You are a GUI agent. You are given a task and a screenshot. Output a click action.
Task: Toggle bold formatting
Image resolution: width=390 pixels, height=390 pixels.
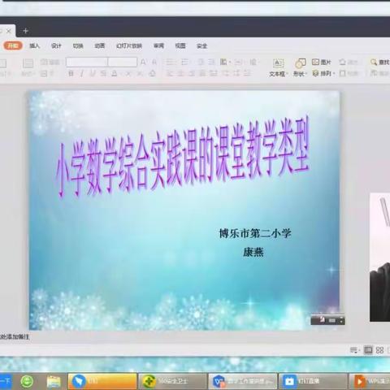(x=71, y=73)
